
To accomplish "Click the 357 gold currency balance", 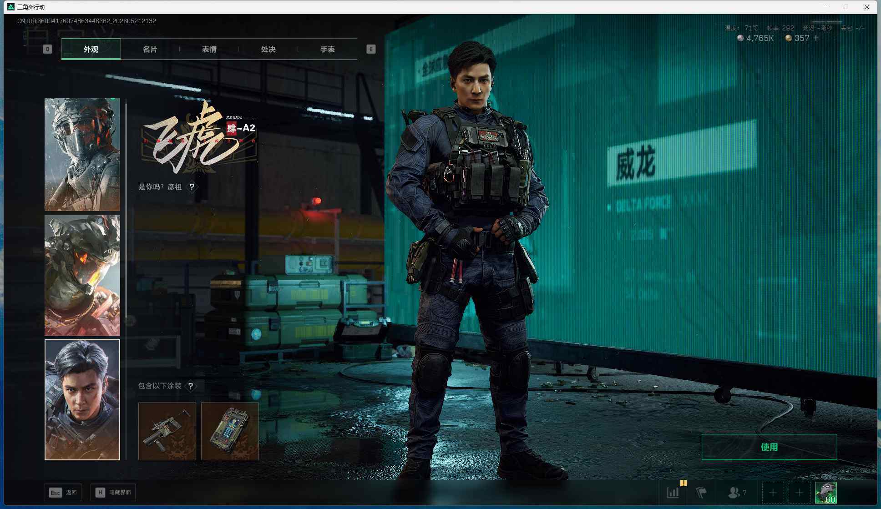I will [798, 38].
